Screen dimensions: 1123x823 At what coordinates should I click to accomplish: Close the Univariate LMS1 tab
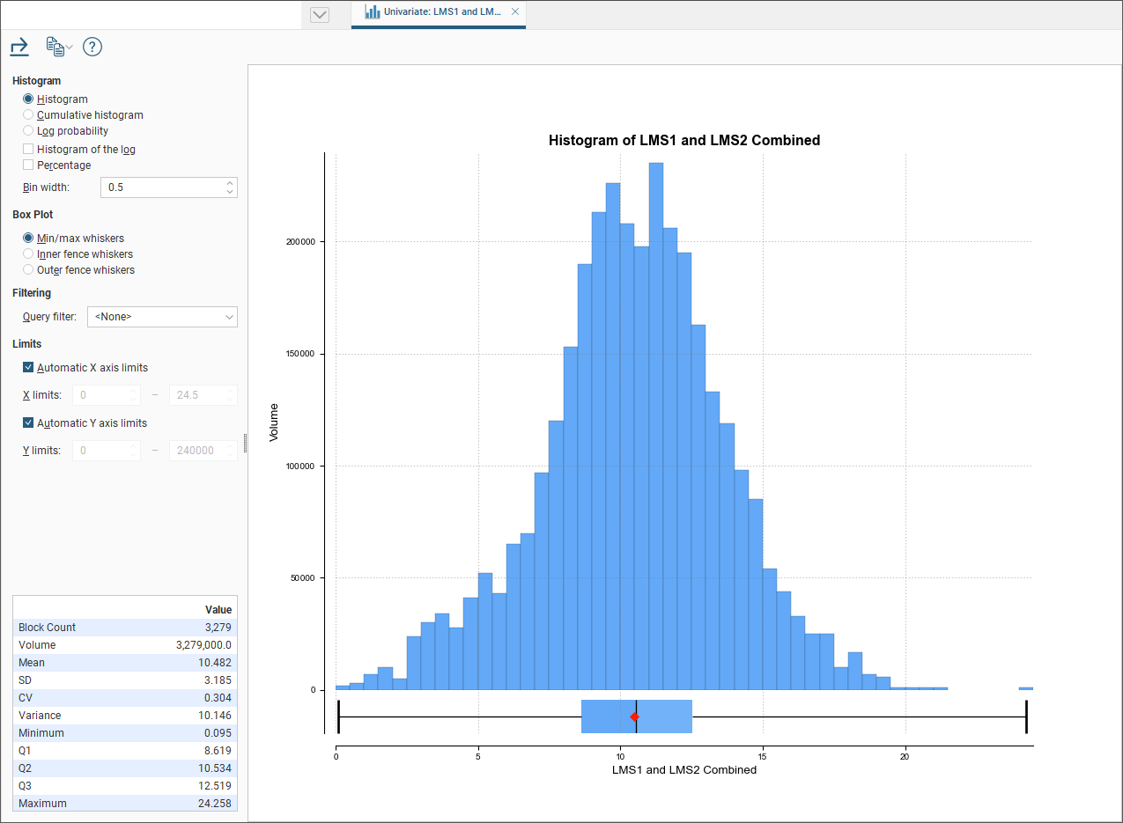click(x=515, y=12)
